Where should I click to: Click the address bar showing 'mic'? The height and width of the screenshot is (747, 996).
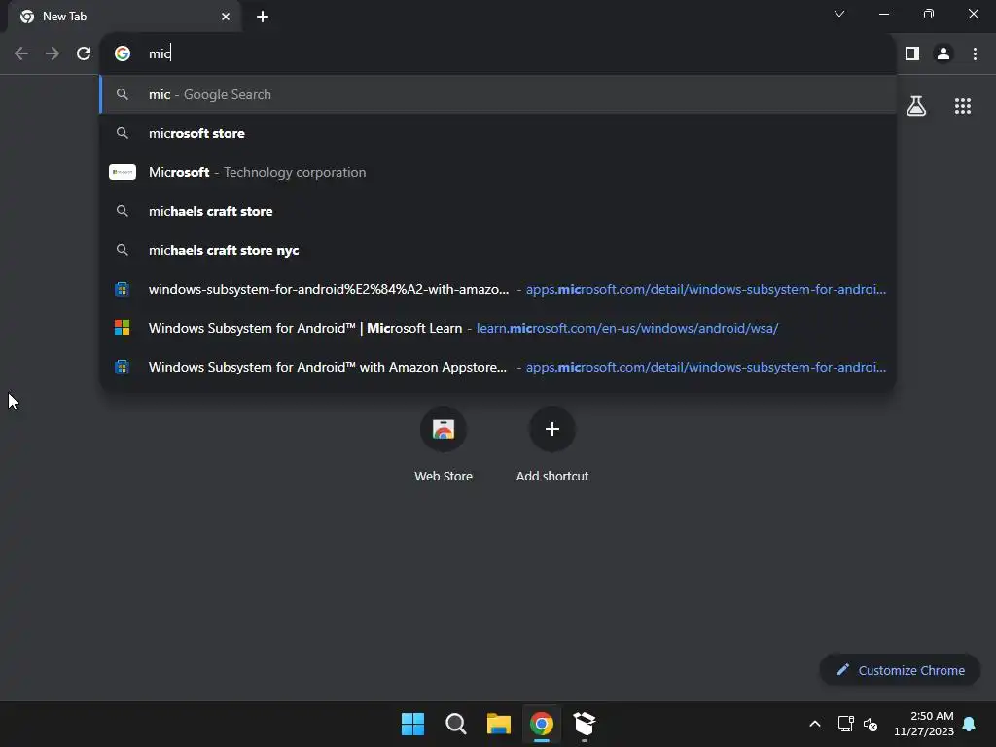(498, 53)
